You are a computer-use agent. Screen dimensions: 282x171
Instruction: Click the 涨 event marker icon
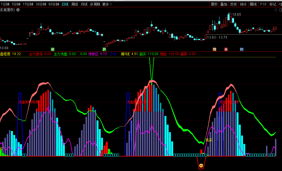226,49
